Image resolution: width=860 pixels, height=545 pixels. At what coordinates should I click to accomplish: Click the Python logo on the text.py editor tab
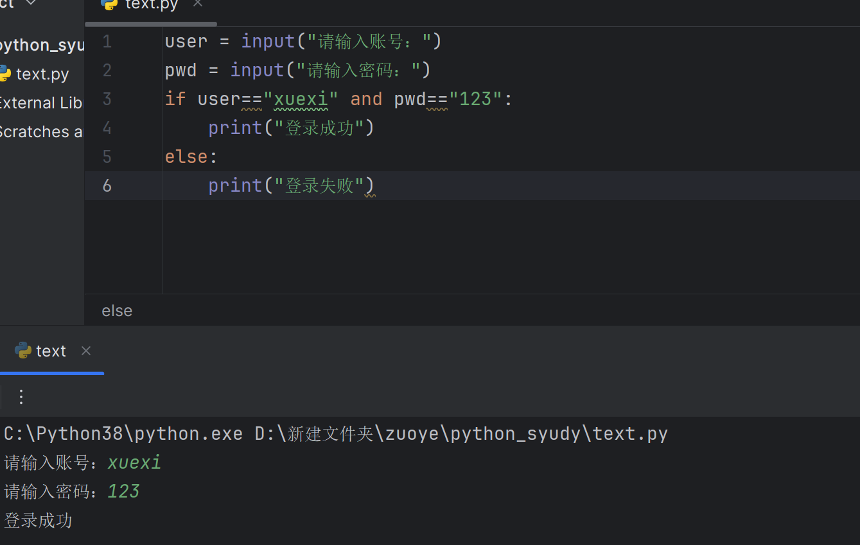click(x=108, y=5)
